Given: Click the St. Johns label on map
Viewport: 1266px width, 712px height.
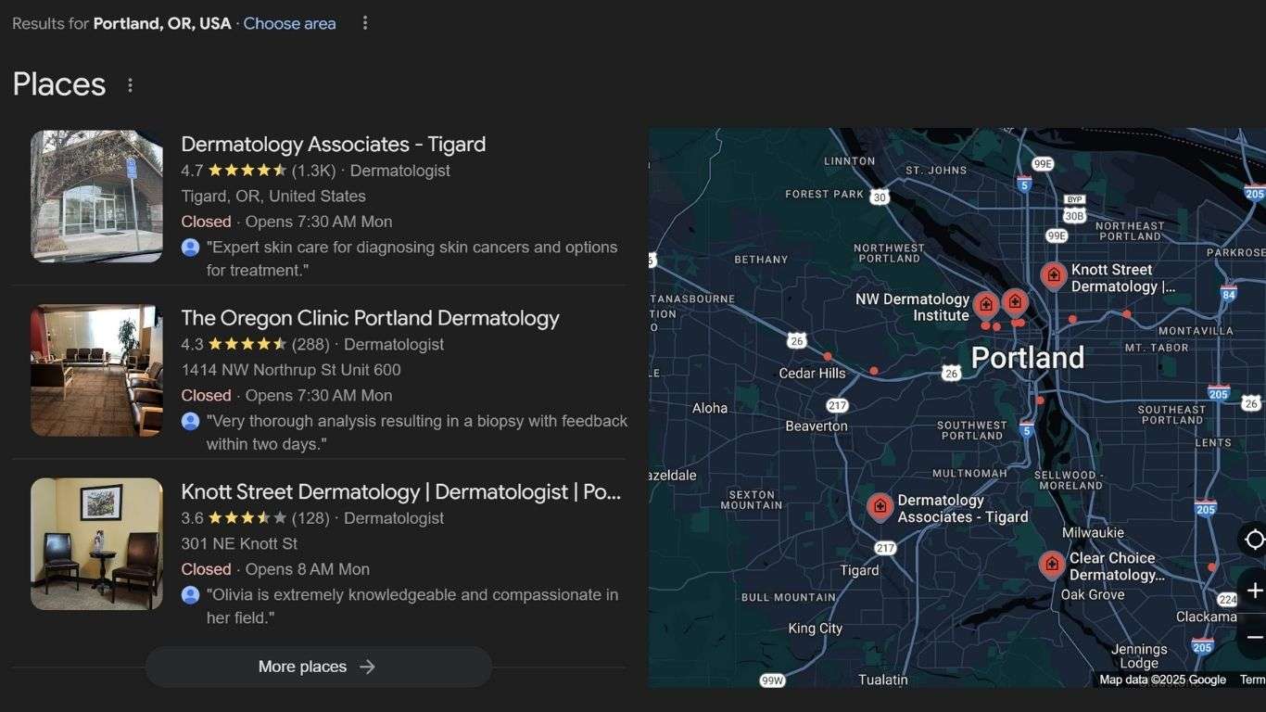Looking at the screenshot, I should pyautogui.click(x=936, y=171).
